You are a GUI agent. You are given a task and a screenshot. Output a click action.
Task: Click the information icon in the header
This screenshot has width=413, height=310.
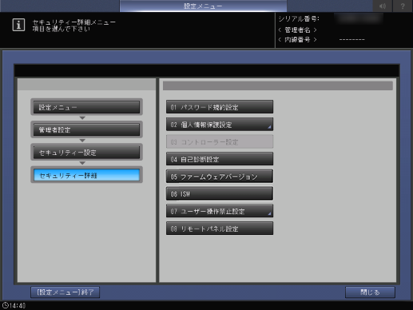[x=18, y=25]
